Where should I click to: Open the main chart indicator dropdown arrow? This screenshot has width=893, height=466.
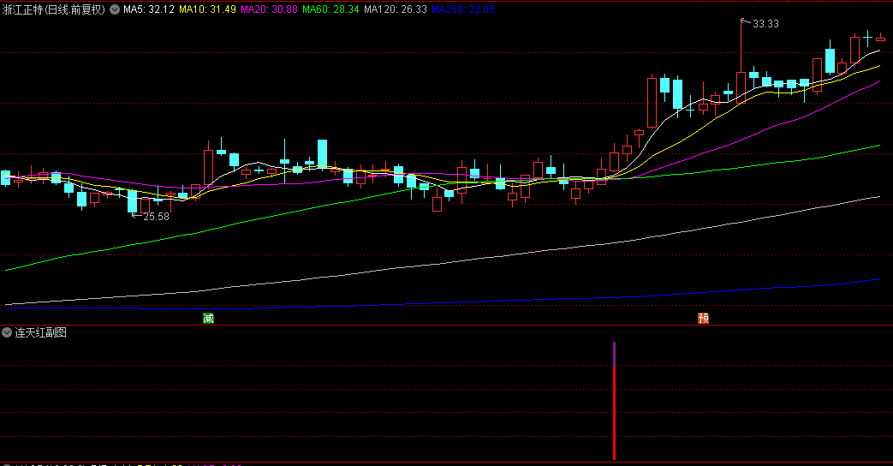115,10
